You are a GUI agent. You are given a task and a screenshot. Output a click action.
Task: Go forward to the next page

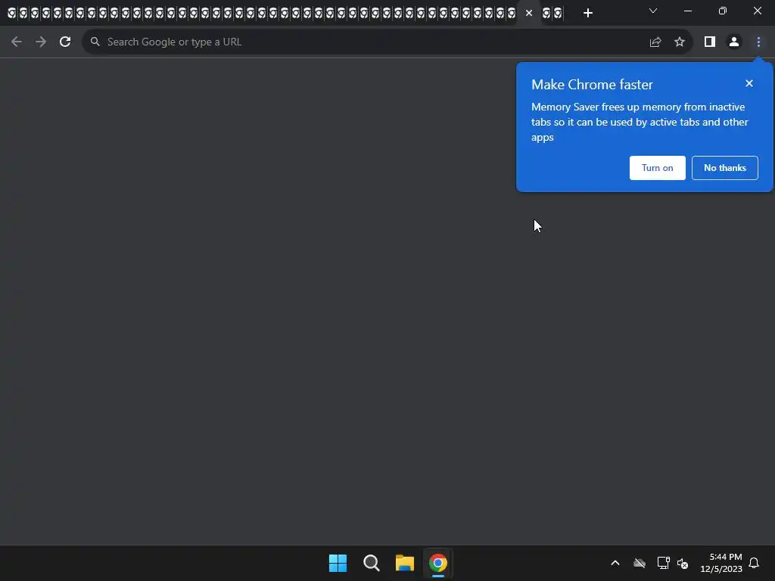41,42
